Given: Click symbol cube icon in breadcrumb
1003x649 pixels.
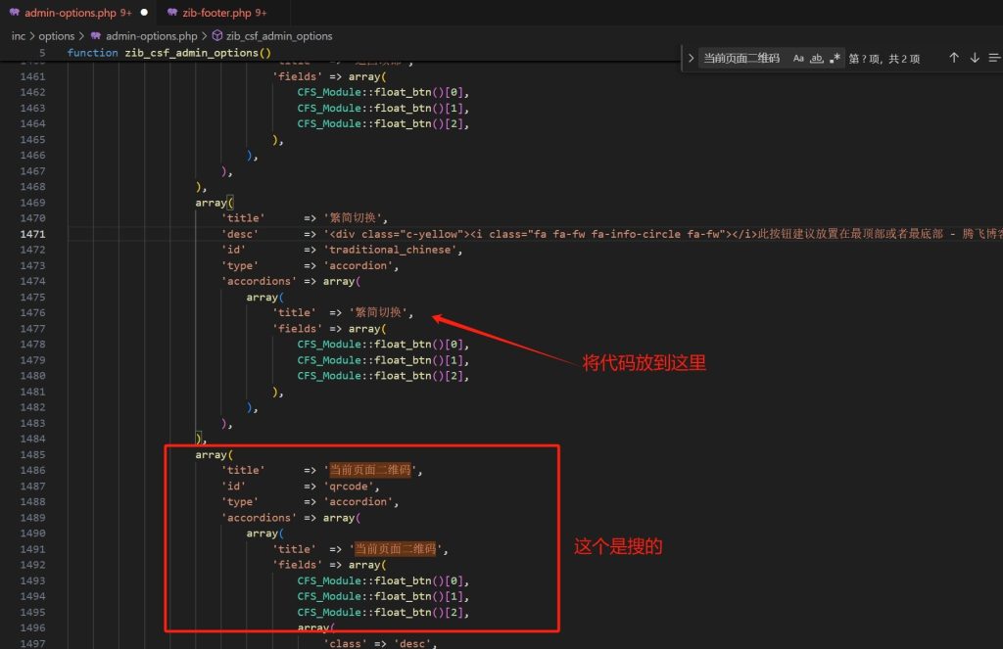Looking at the screenshot, I should [217, 36].
